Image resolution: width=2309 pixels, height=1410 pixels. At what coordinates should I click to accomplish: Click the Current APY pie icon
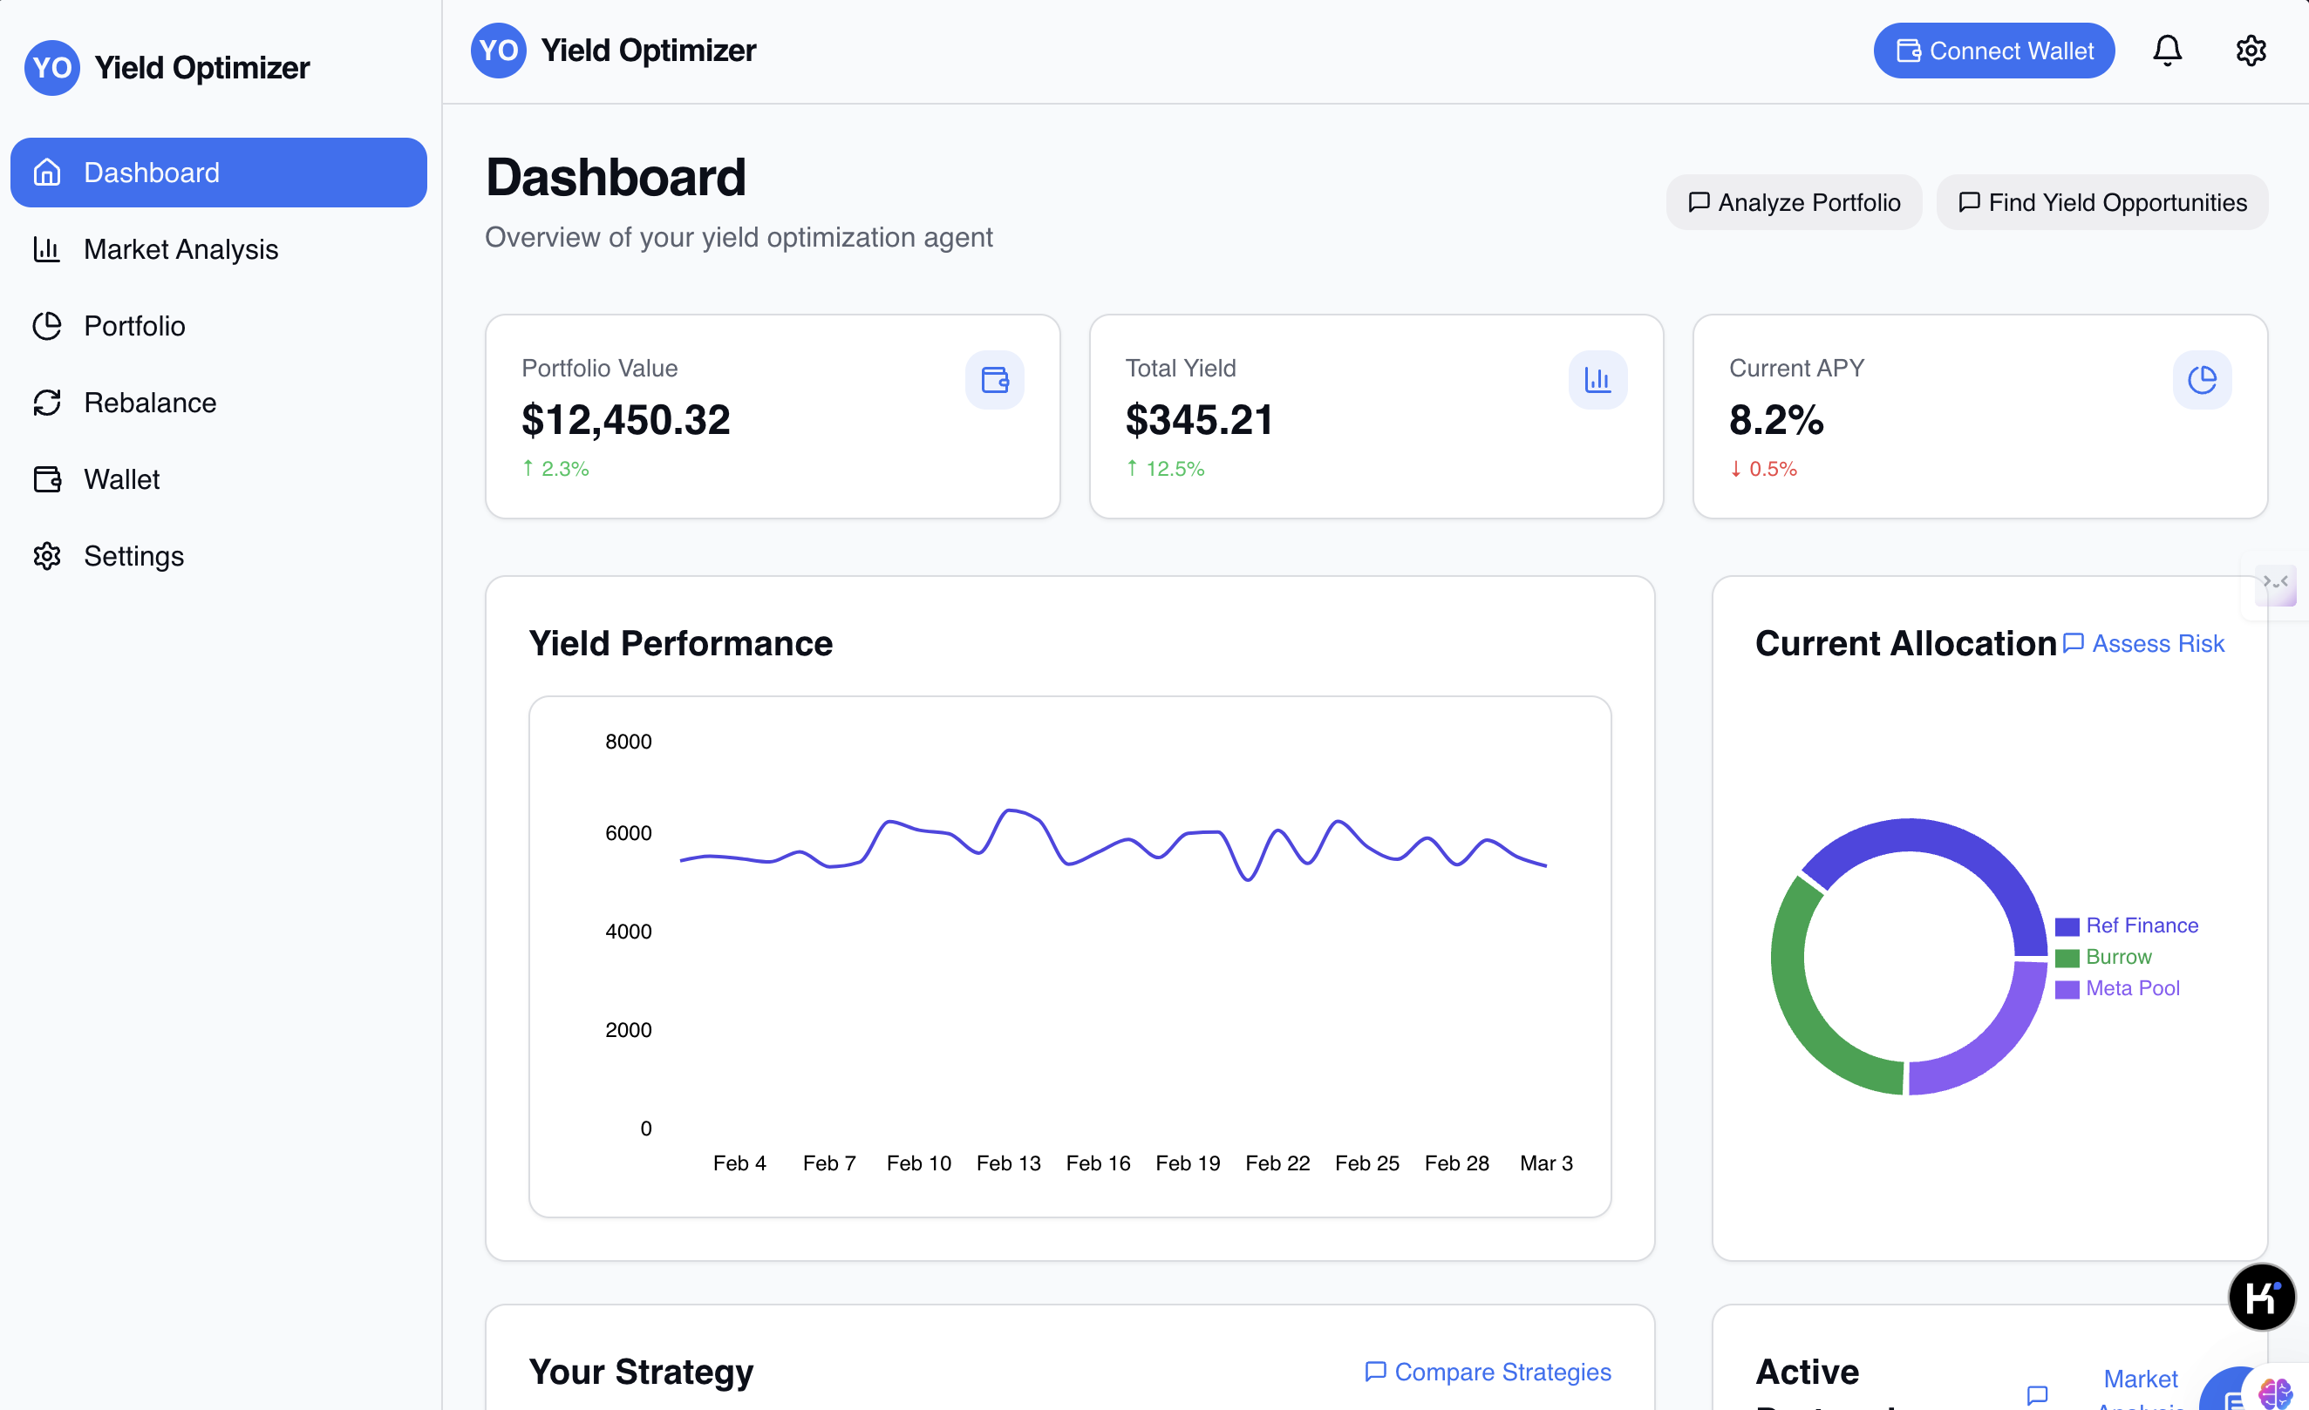tap(2201, 379)
